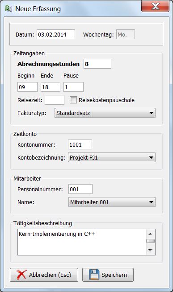Close the Neue Erfassung dialog

tap(155, 7)
